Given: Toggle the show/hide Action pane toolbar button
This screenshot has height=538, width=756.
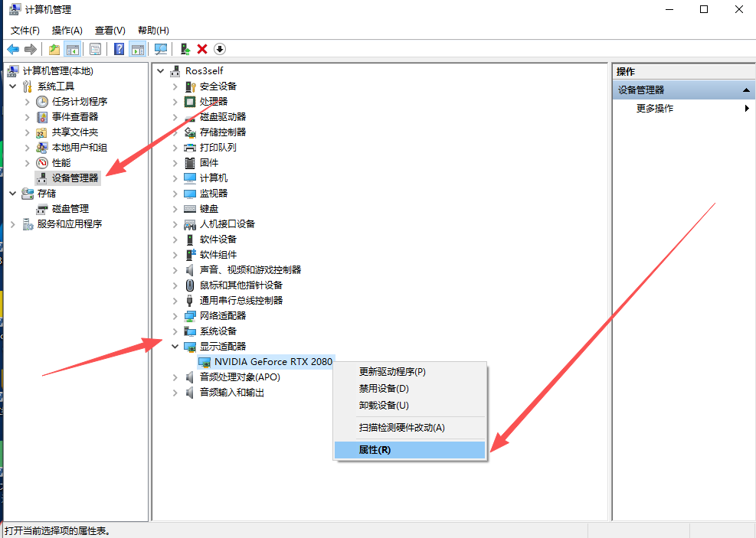Looking at the screenshot, I should [x=138, y=49].
